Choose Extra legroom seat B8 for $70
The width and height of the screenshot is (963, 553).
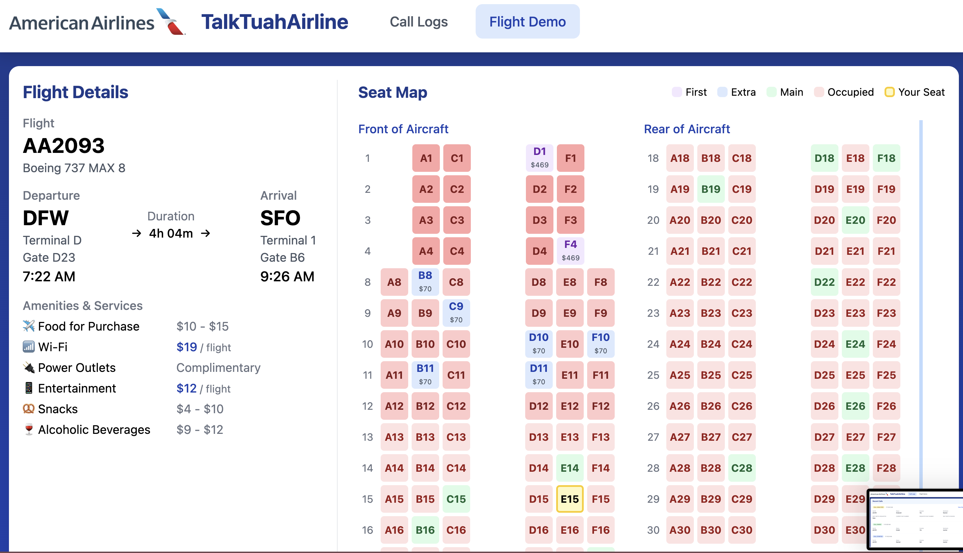425,282
